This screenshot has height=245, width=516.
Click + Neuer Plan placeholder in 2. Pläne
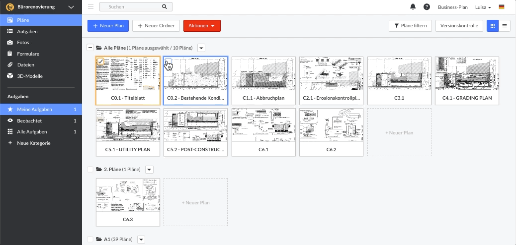(x=195, y=202)
